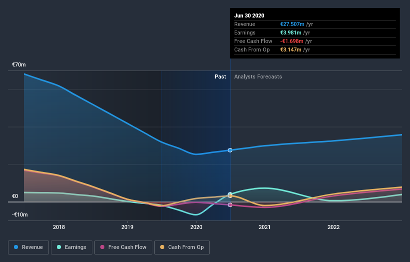Click the 2022 x-axis label
The height and width of the screenshot is (262, 410).
click(x=334, y=227)
